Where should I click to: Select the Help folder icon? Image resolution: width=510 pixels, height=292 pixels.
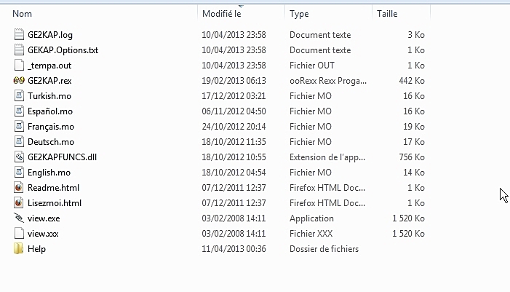tap(18, 249)
